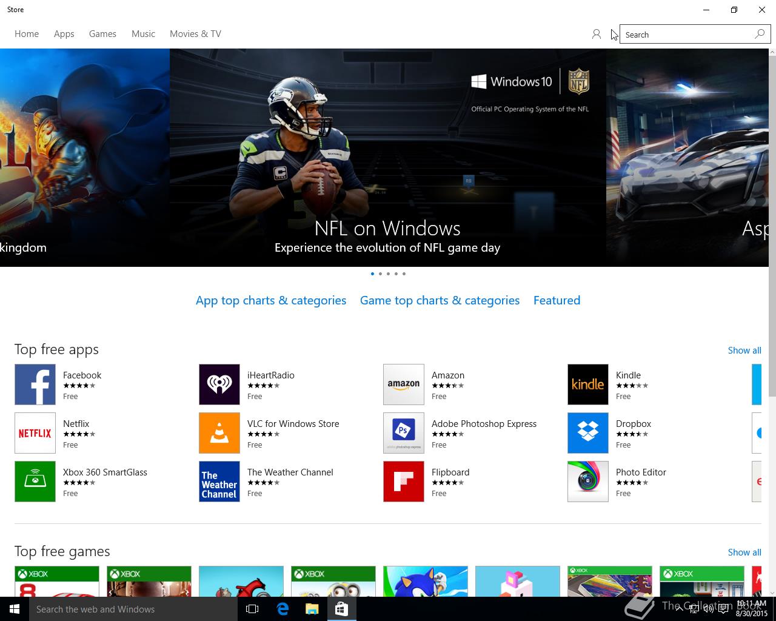Open the Amazon app icon

pyautogui.click(x=404, y=384)
